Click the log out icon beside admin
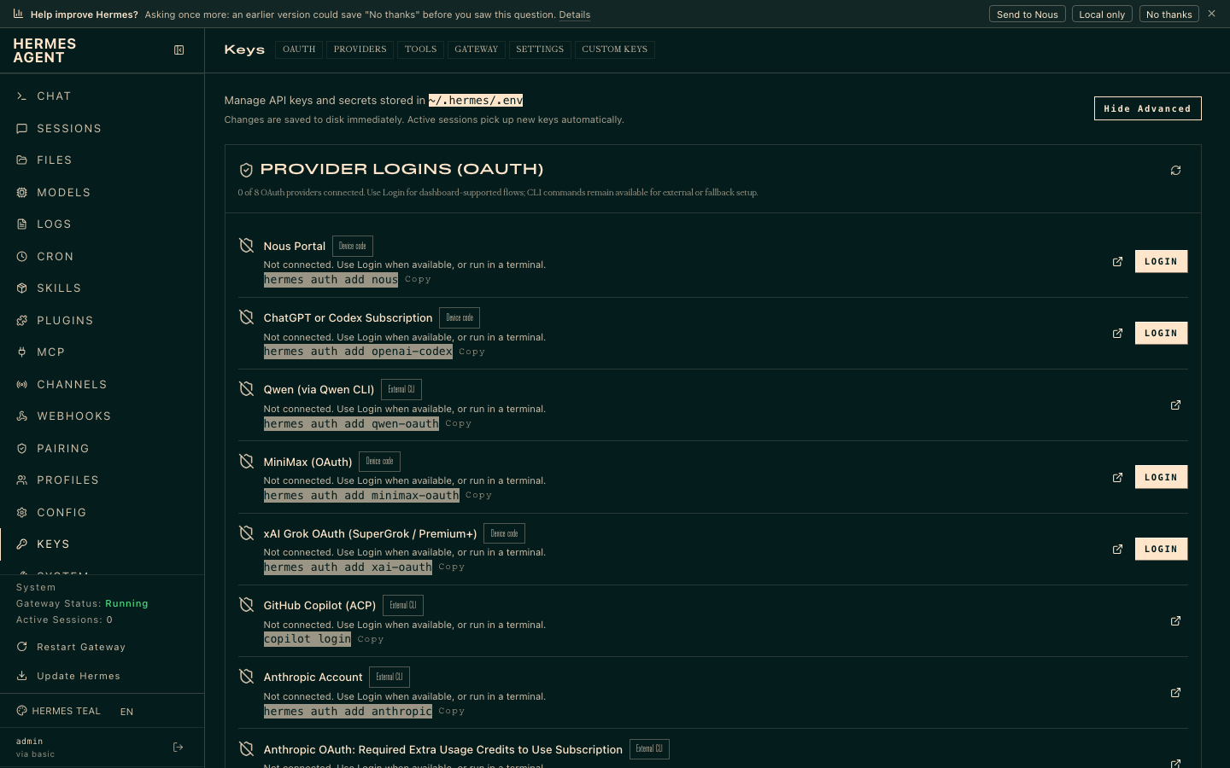The width and height of the screenshot is (1230, 768). (x=179, y=748)
